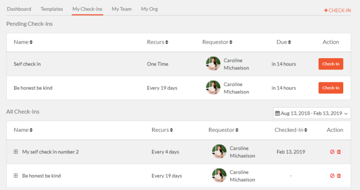The image size is (360, 190).
Task: Go to the My Team tab
Action: (x=122, y=9)
